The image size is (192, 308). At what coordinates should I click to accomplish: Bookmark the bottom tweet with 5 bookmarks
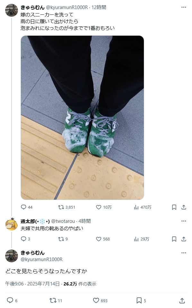pyautogui.click(x=139, y=301)
